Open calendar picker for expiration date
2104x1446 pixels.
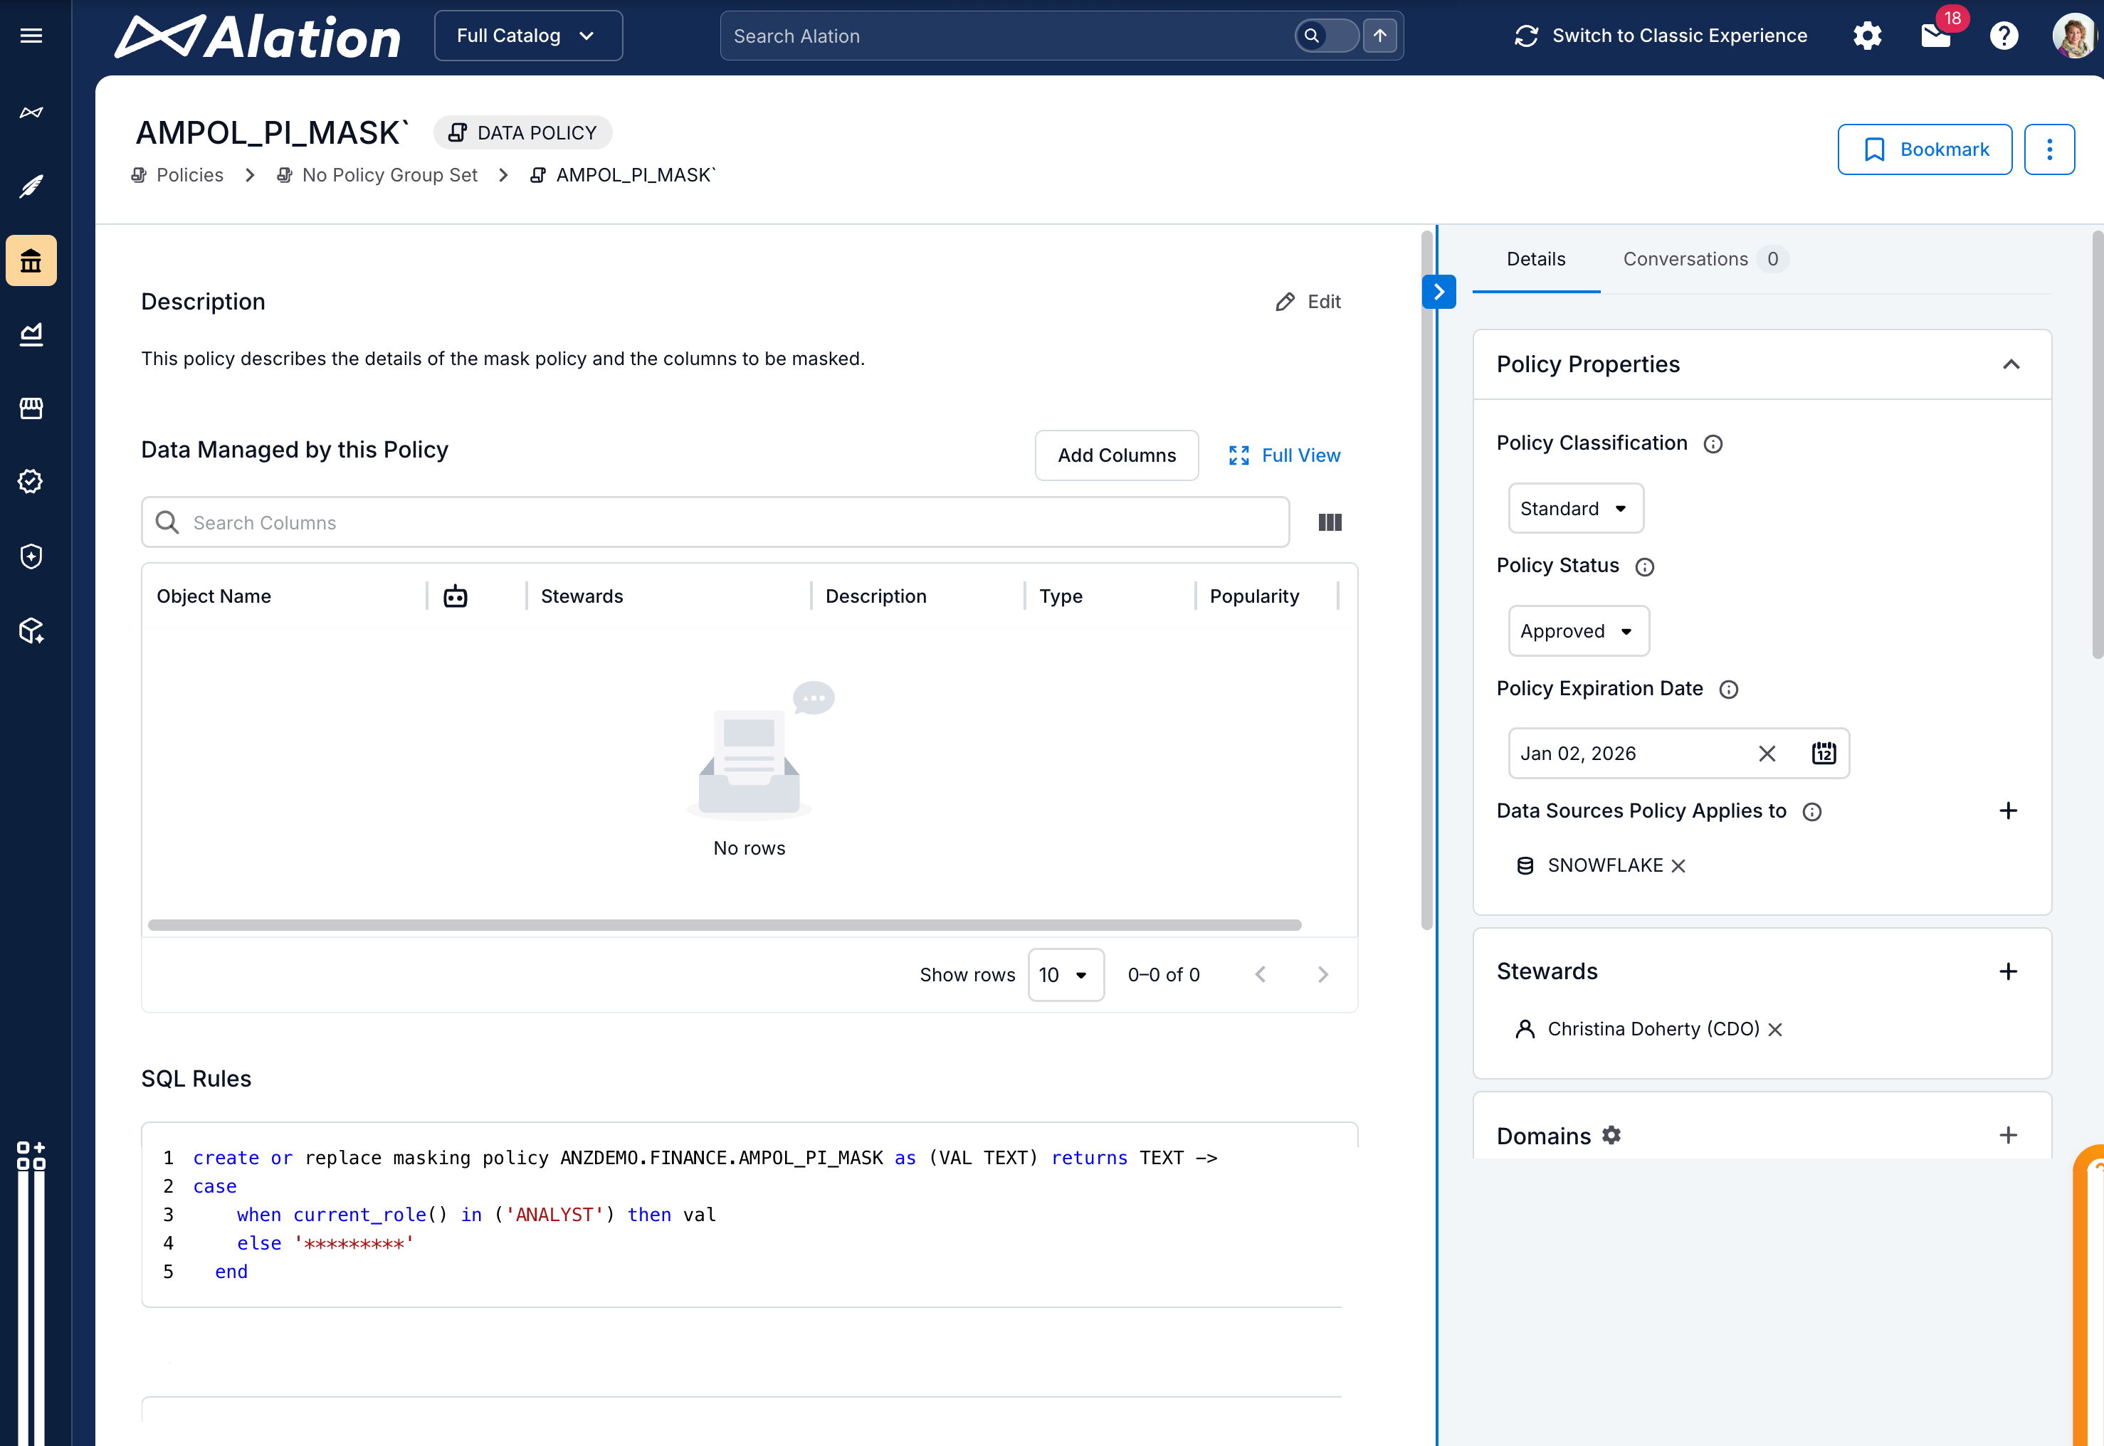pyautogui.click(x=1823, y=753)
